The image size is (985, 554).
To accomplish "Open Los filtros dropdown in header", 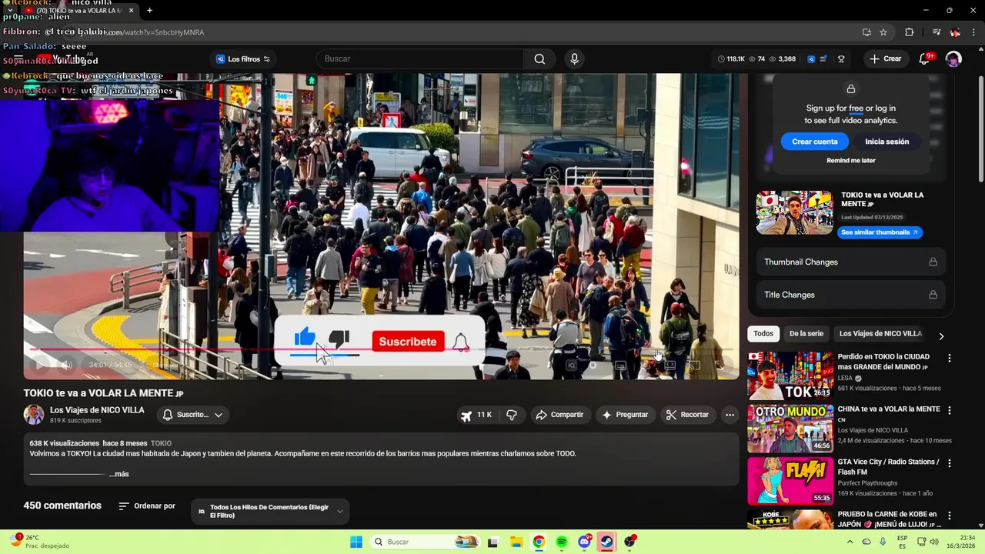I will [x=243, y=59].
